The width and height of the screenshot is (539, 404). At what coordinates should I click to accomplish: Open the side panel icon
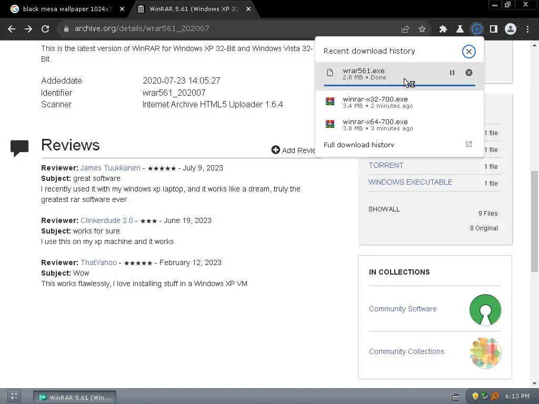pos(494,29)
